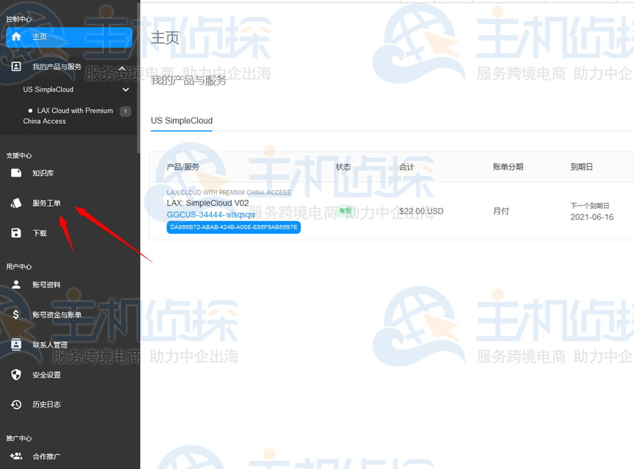The image size is (634, 469).
Task: Open 账号资料 using the person icon
Action: pos(15,284)
